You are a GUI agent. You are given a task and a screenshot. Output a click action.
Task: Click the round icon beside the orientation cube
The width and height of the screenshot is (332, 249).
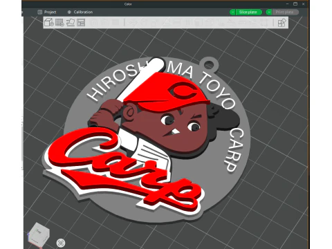61,243
